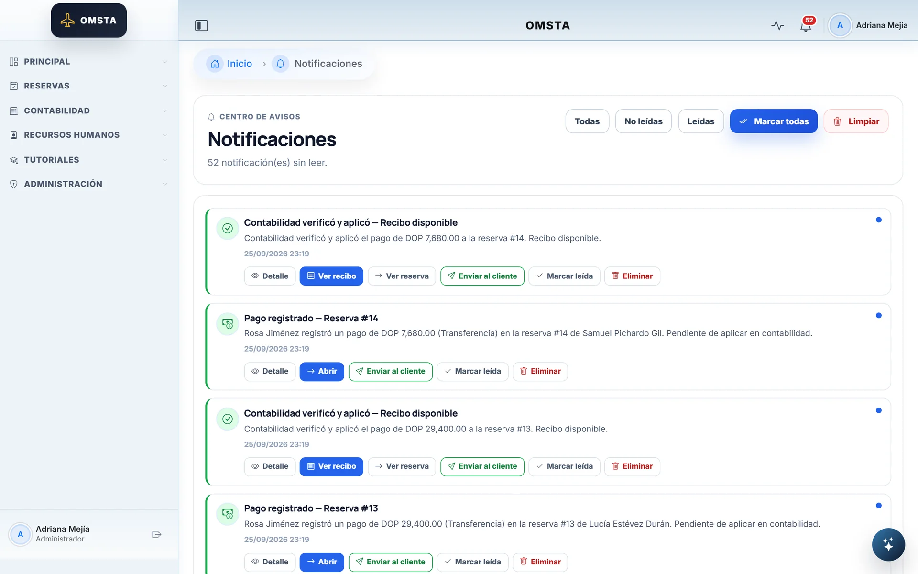
Task: Click the home icon in the breadcrumb
Action: (x=215, y=64)
